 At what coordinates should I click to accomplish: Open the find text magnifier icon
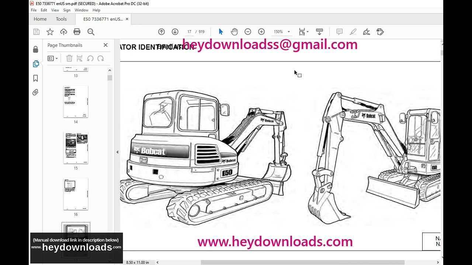(91, 32)
